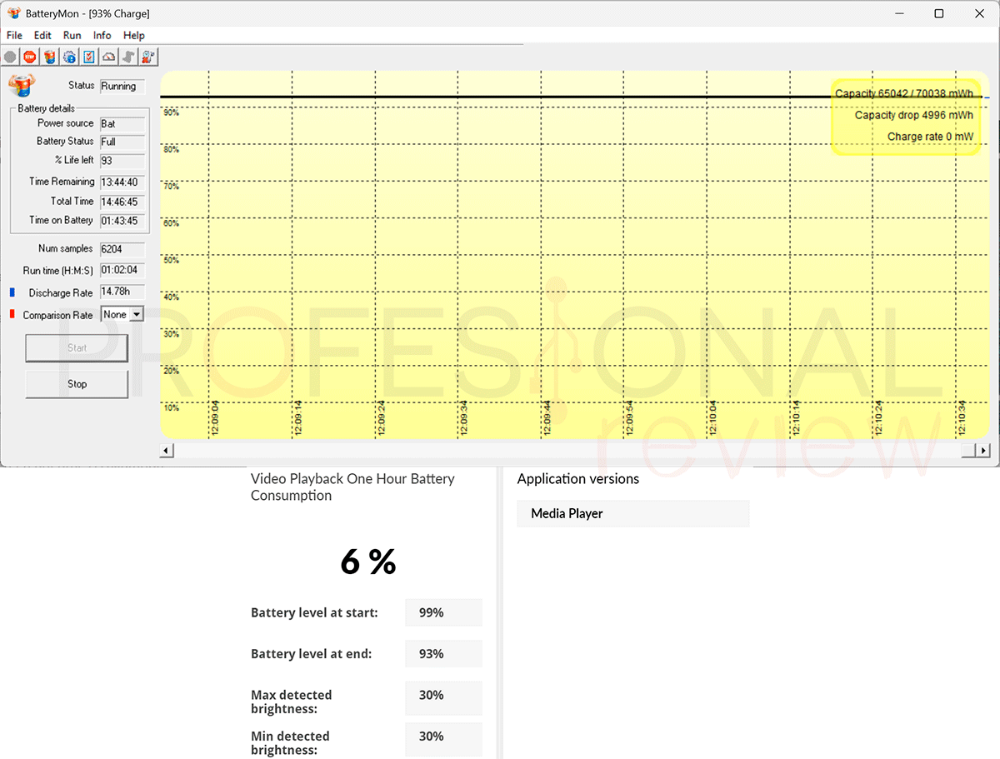The height and width of the screenshot is (759, 1000).
Task: Click the last toolbar icon with magnifier
Action: click(149, 57)
